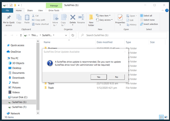Open the Delete options arrow
The width and height of the screenshot is (170, 121).
pos(73,25)
